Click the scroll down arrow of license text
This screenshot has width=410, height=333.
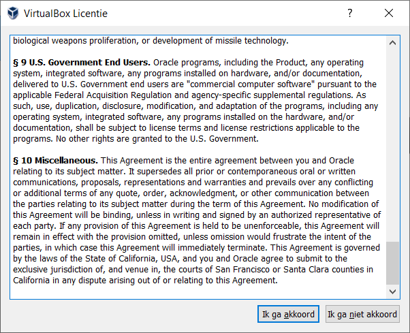click(x=393, y=291)
